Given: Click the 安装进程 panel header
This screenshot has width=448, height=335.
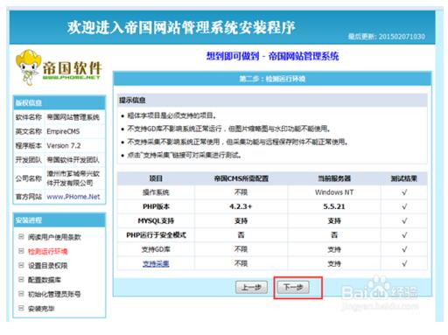Looking at the screenshot, I should [59, 220].
